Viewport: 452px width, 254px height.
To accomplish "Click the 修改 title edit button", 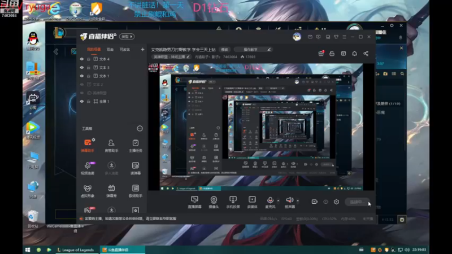I will click(x=224, y=50).
